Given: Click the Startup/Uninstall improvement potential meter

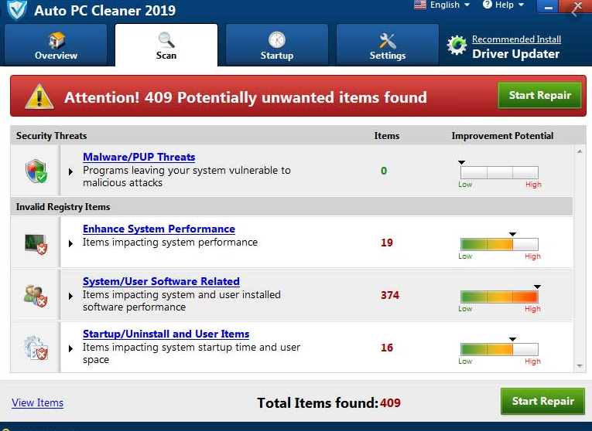Looking at the screenshot, I should (499, 349).
